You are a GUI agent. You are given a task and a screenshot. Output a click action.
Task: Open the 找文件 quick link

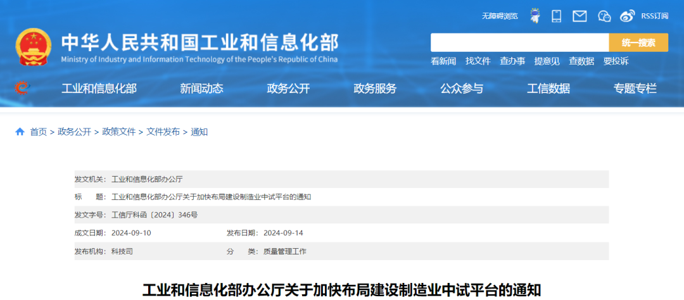pyautogui.click(x=478, y=61)
